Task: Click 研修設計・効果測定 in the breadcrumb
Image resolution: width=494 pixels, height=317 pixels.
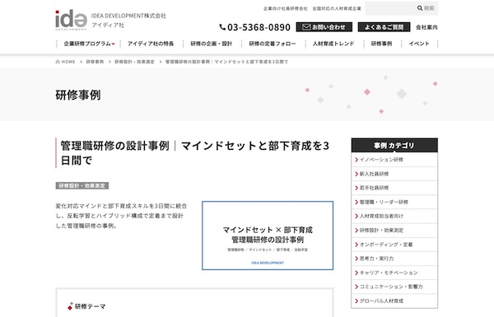Action: click(x=134, y=62)
